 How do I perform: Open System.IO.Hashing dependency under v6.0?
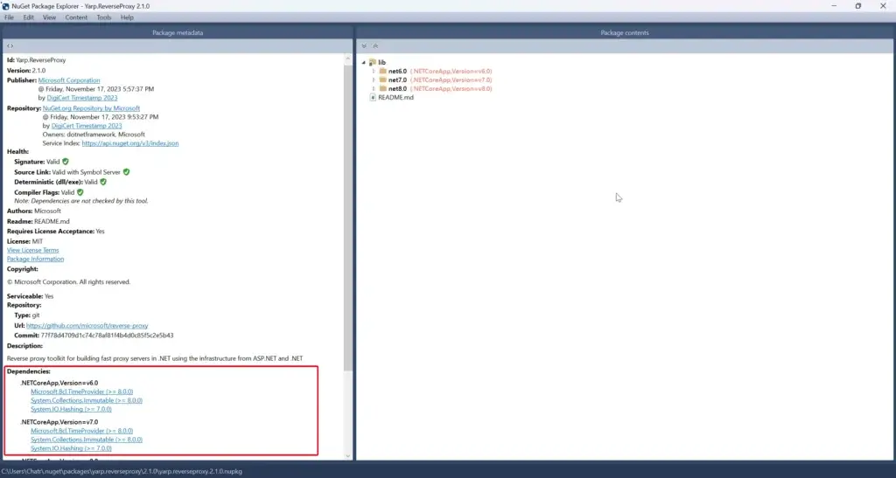[72, 409]
